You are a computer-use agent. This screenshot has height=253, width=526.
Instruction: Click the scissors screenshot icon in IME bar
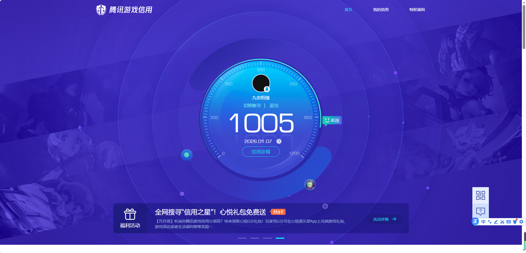pyautogui.click(x=502, y=222)
